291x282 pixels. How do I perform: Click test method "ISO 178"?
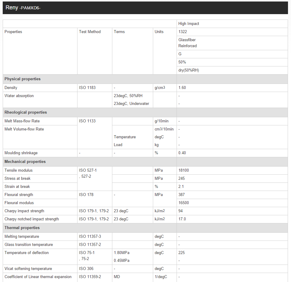[86, 195]
